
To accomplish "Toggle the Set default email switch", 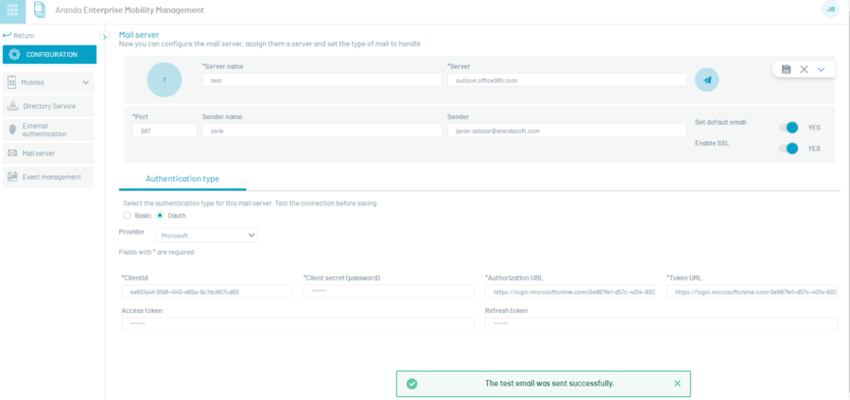I will (x=787, y=128).
